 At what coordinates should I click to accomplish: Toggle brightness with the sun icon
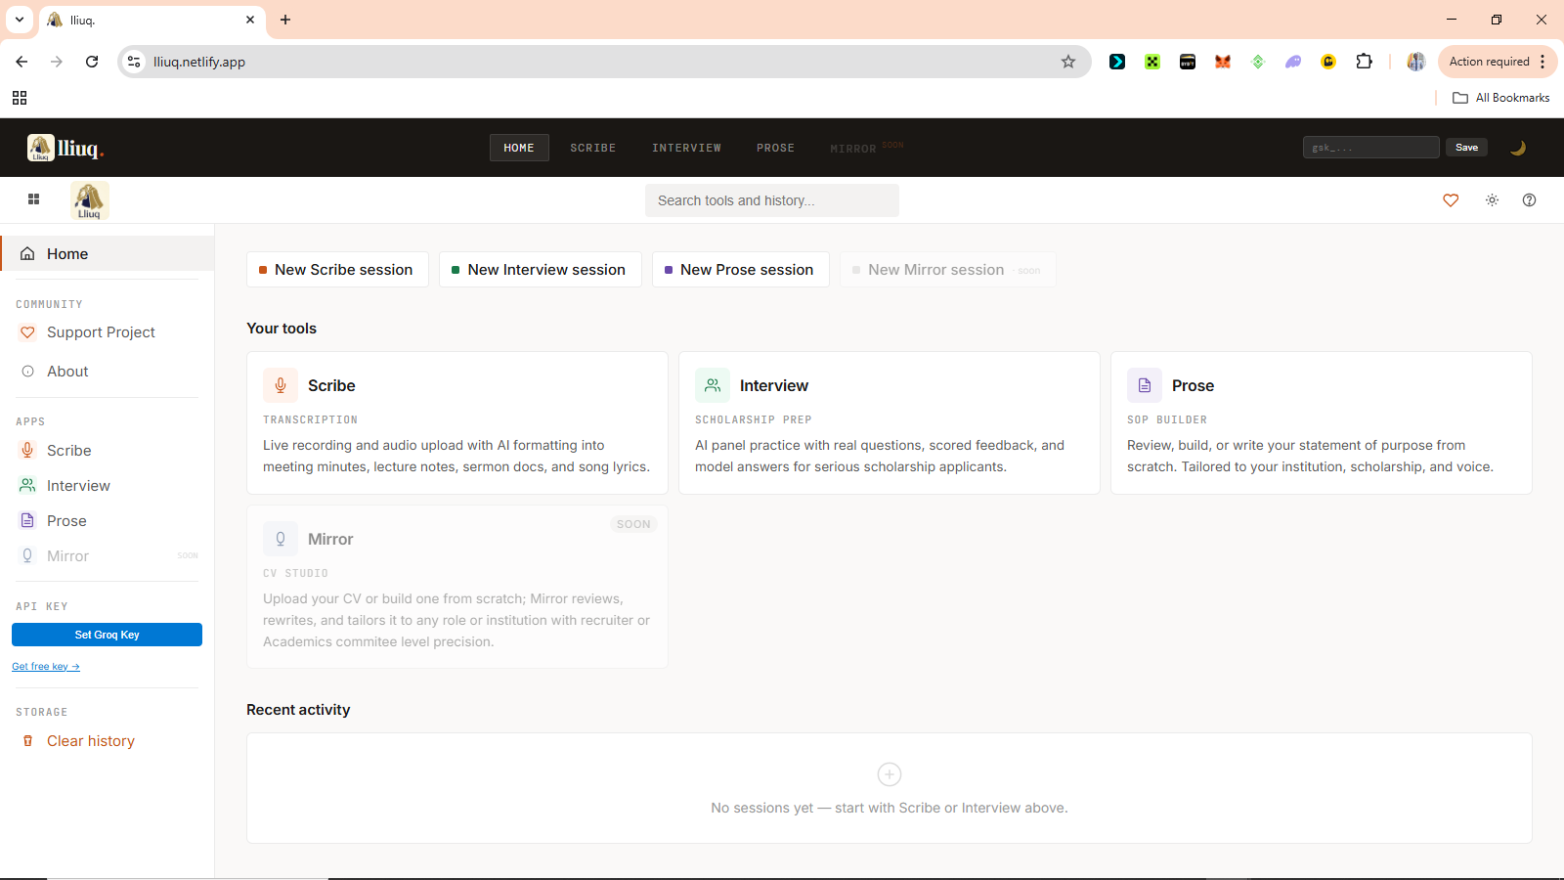(x=1492, y=200)
